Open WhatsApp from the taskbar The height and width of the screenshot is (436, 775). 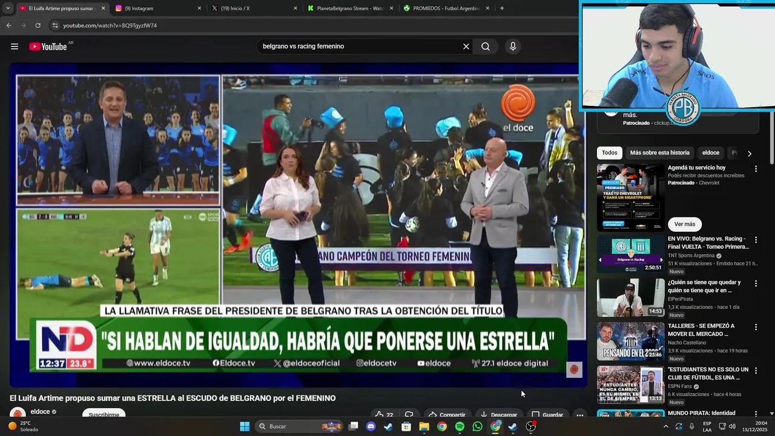(477, 426)
